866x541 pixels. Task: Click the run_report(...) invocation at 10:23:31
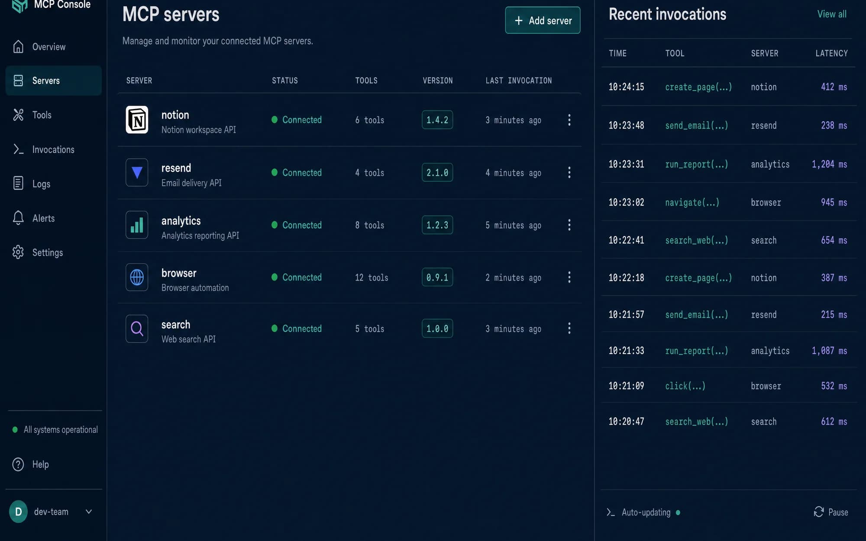pyautogui.click(x=697, y=164)
